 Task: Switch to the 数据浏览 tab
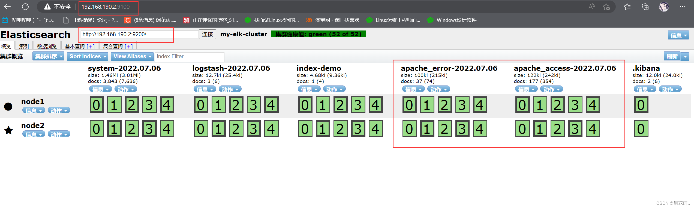click(x=47, y=46)
